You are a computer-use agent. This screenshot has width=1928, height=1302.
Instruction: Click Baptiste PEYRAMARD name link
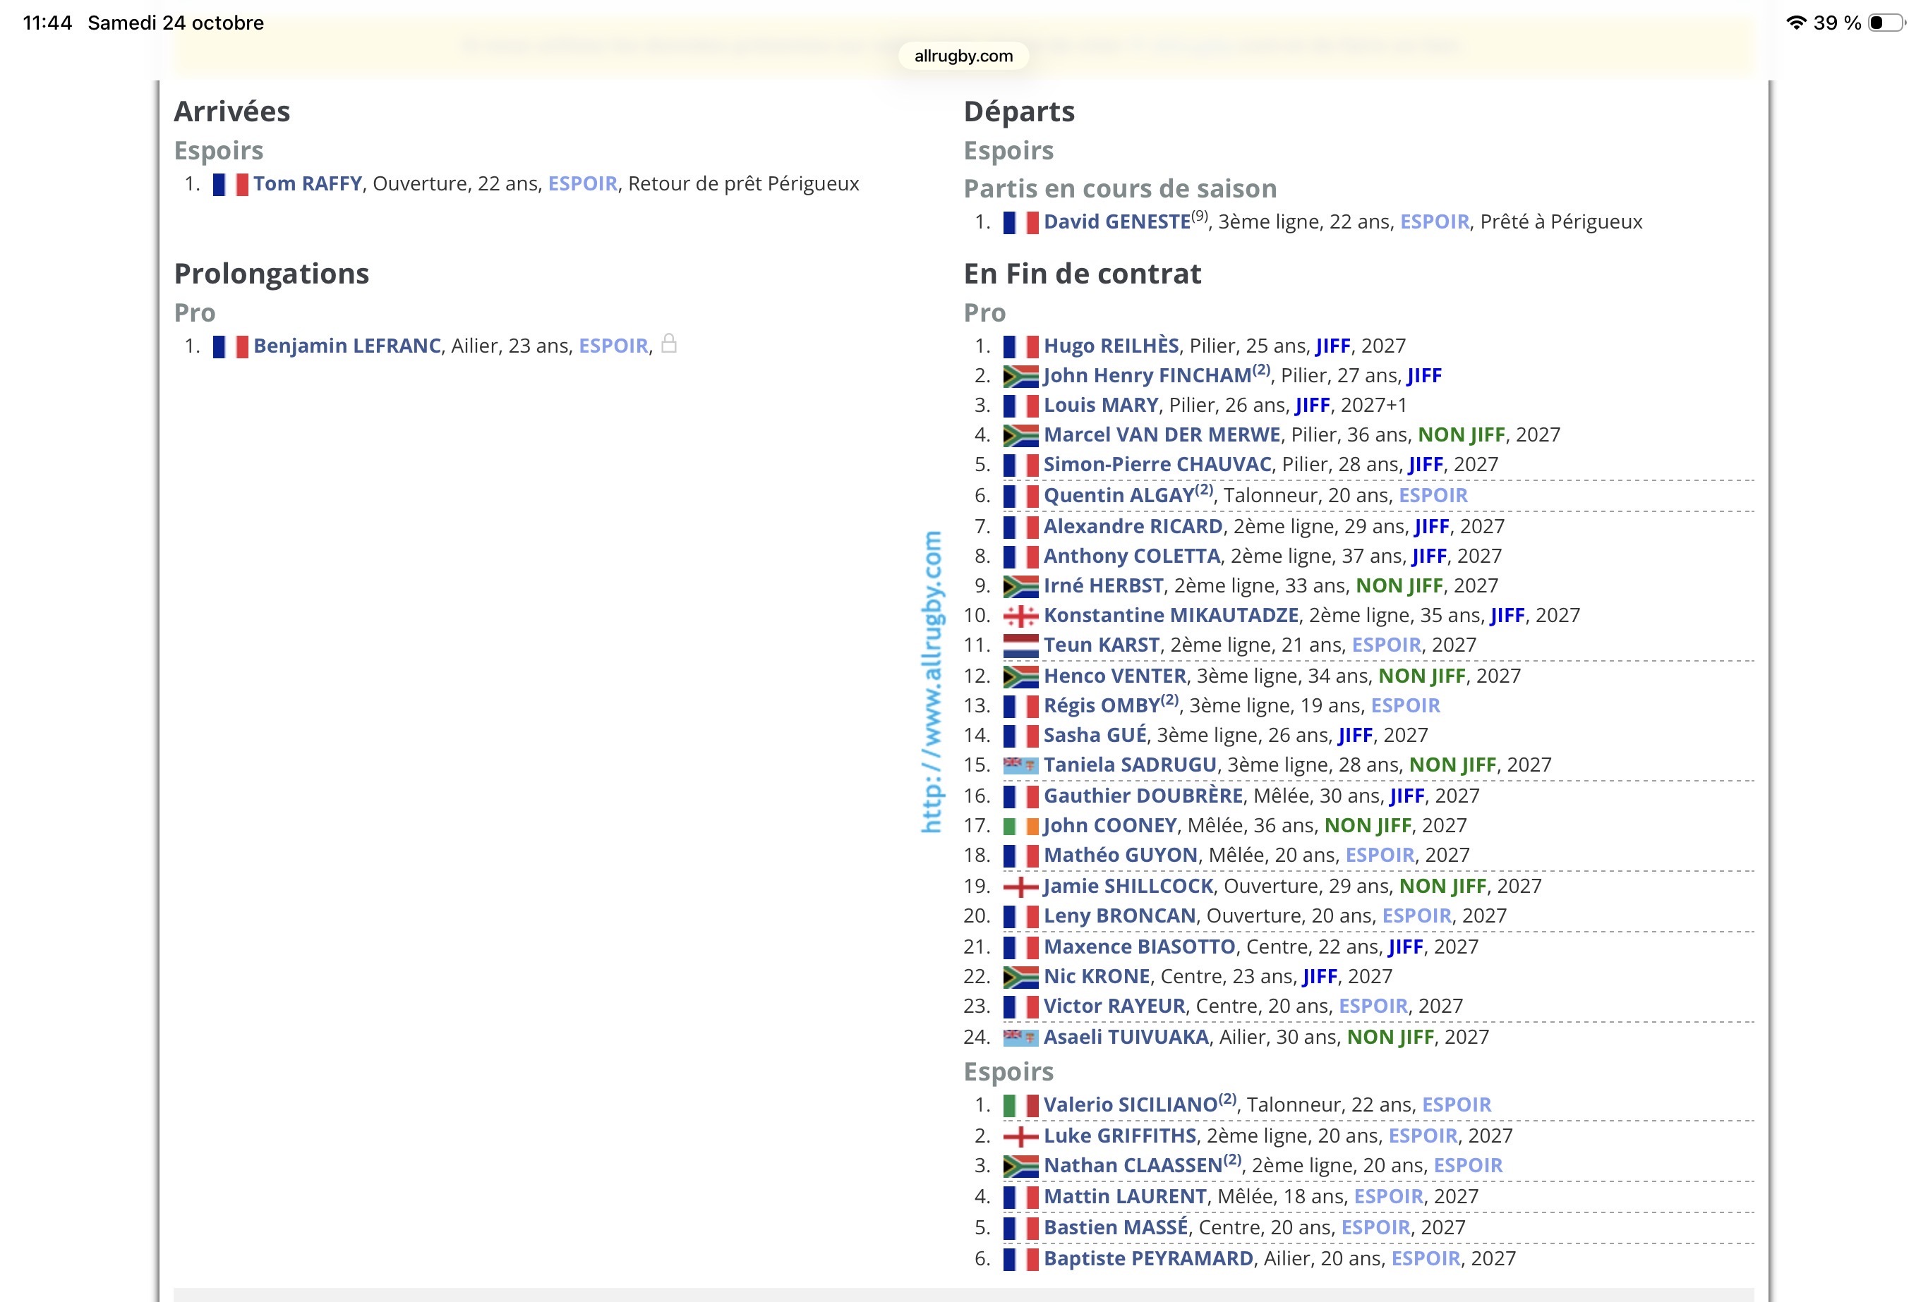[x=1148, y=1259]
